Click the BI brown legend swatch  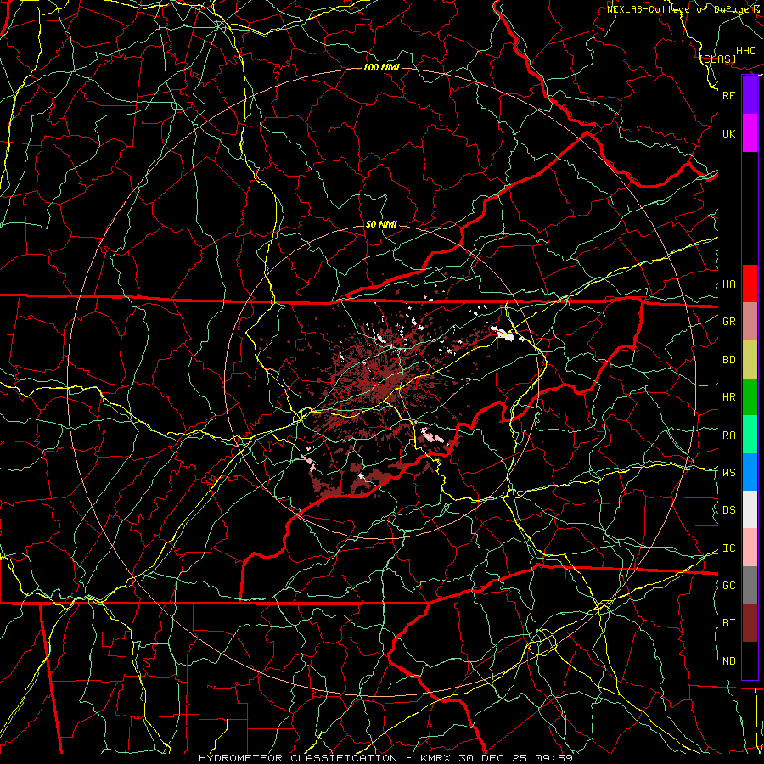point(750,623)
